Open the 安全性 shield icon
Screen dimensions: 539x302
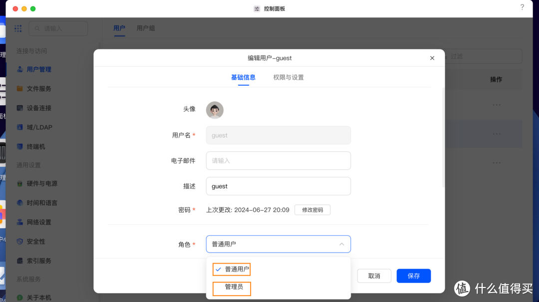tap(20, 242)
